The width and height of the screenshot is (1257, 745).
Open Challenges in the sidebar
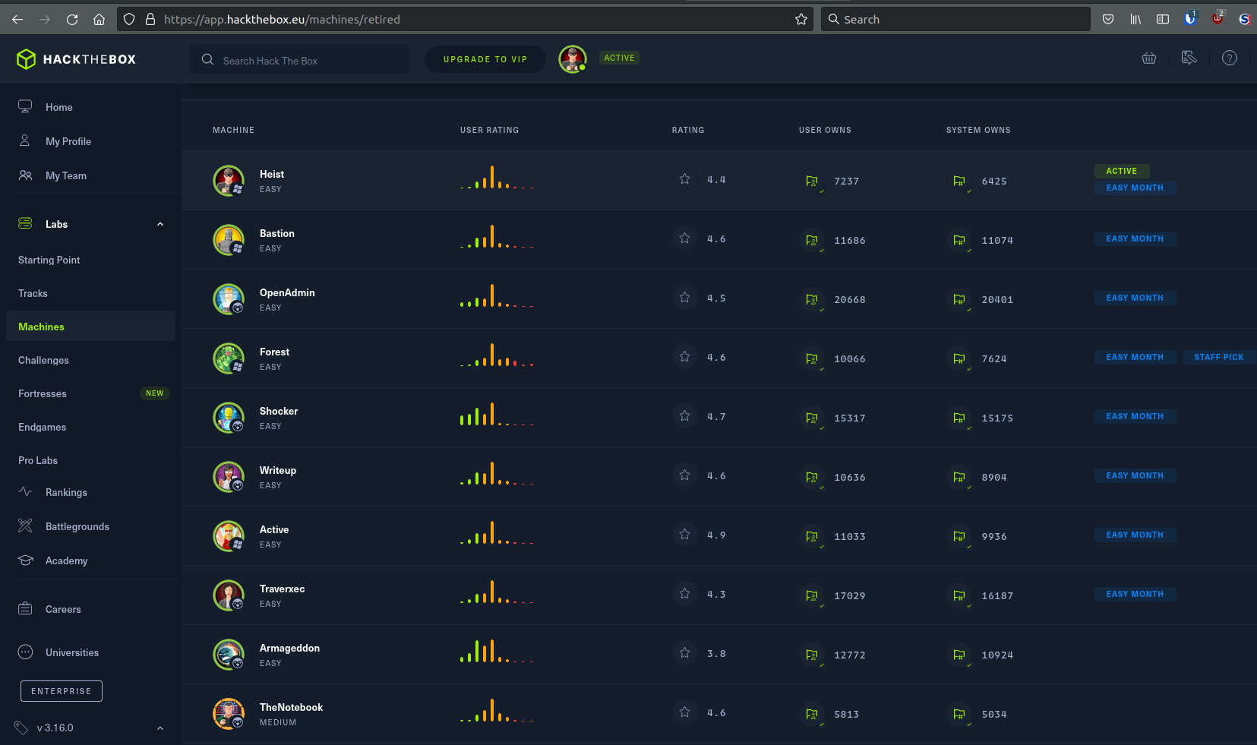click(43, 360)
